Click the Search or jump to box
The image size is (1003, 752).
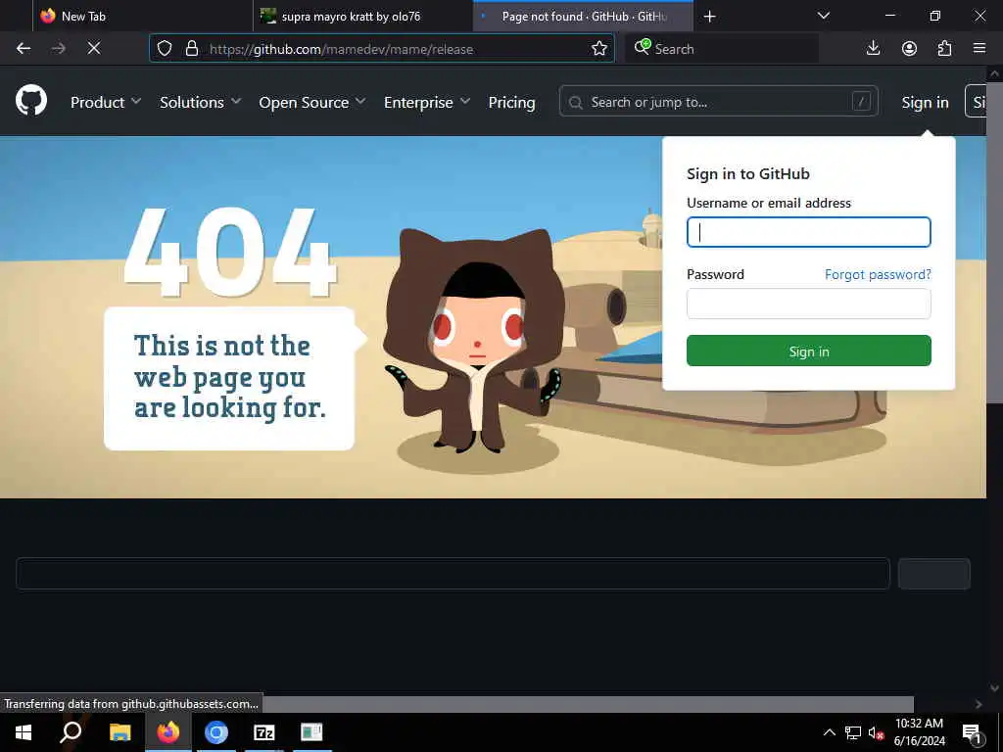[x=718, y=102]
